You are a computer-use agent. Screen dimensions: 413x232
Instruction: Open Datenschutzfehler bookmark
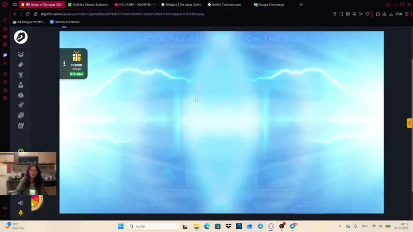point(65,22)
